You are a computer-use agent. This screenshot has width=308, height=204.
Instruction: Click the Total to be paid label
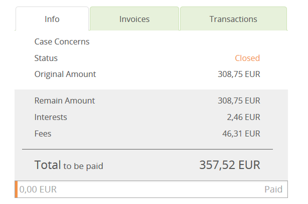(69, 165)
